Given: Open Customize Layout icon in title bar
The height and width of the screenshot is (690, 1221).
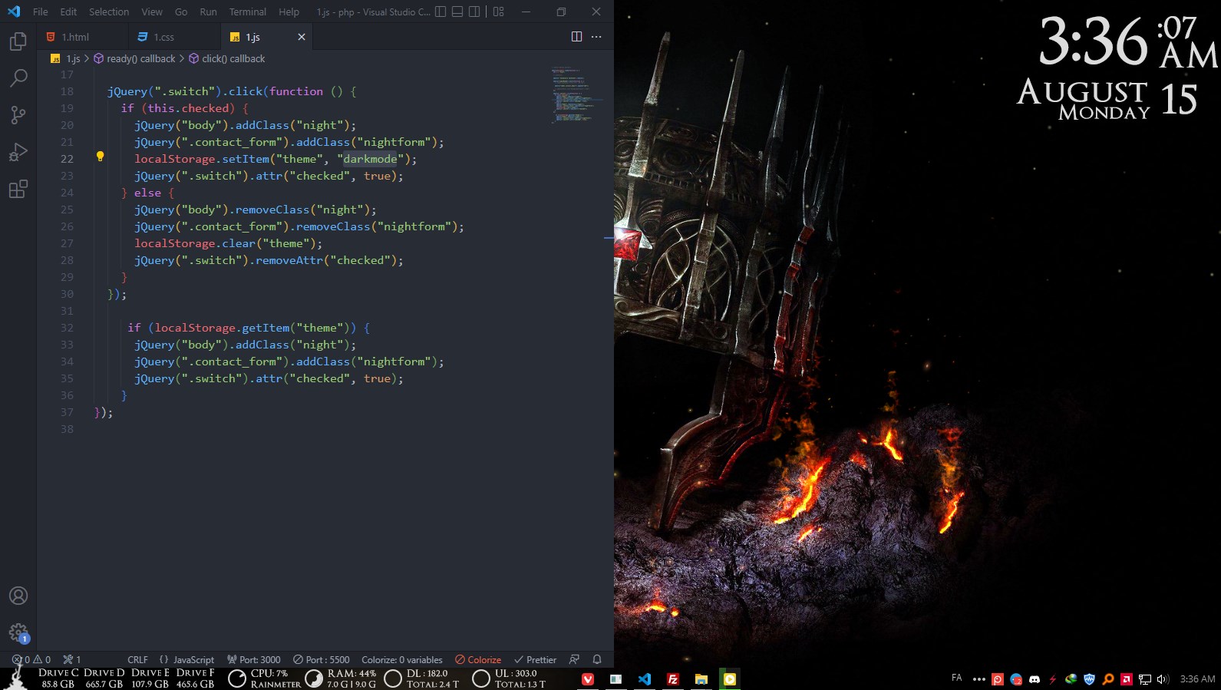Looking at the screenshot, I should point(499,12).
